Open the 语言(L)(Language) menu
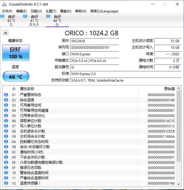The image size is (184, 190). (x=104, y=11)
